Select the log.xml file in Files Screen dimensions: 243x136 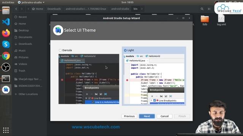221,20
